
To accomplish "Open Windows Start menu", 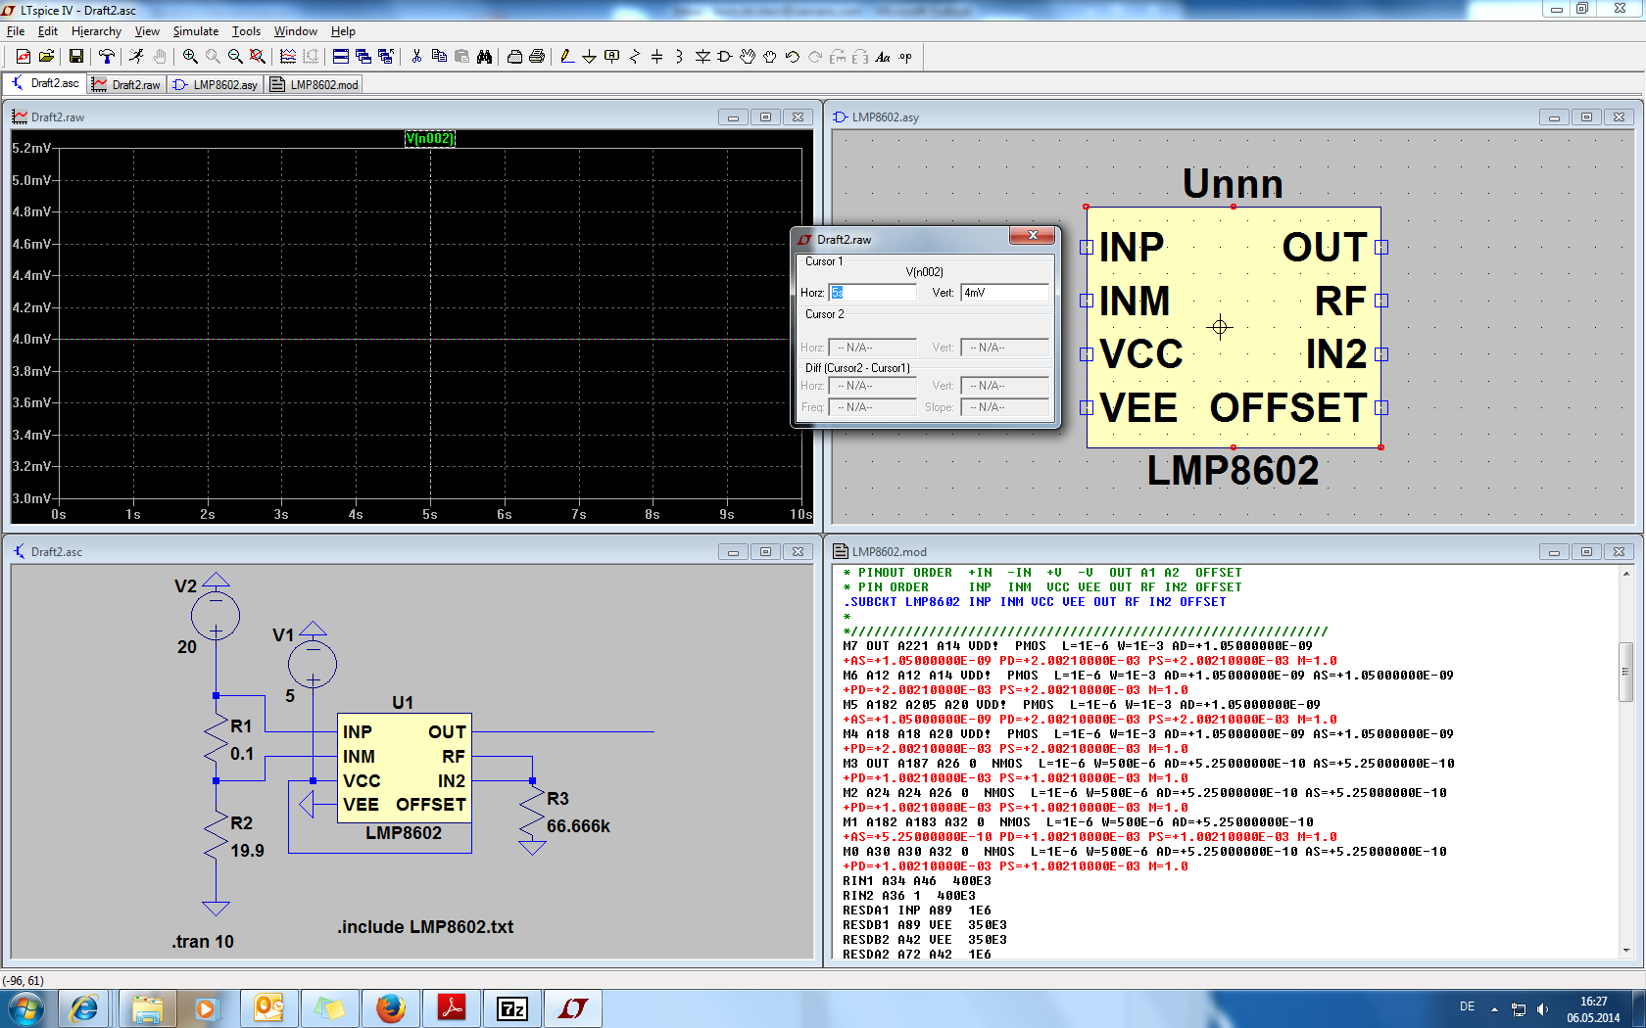I will (x=24, y=1008).
